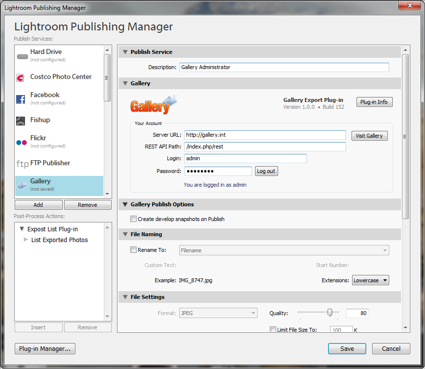Select List Exported Photos action
The width and height of the screenshot is (425, 369).
point(59,240)
